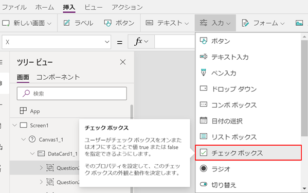Choose コンボ ボックス from the menu
This screenshot has width=308, height=193.
[x=248, y=105]
